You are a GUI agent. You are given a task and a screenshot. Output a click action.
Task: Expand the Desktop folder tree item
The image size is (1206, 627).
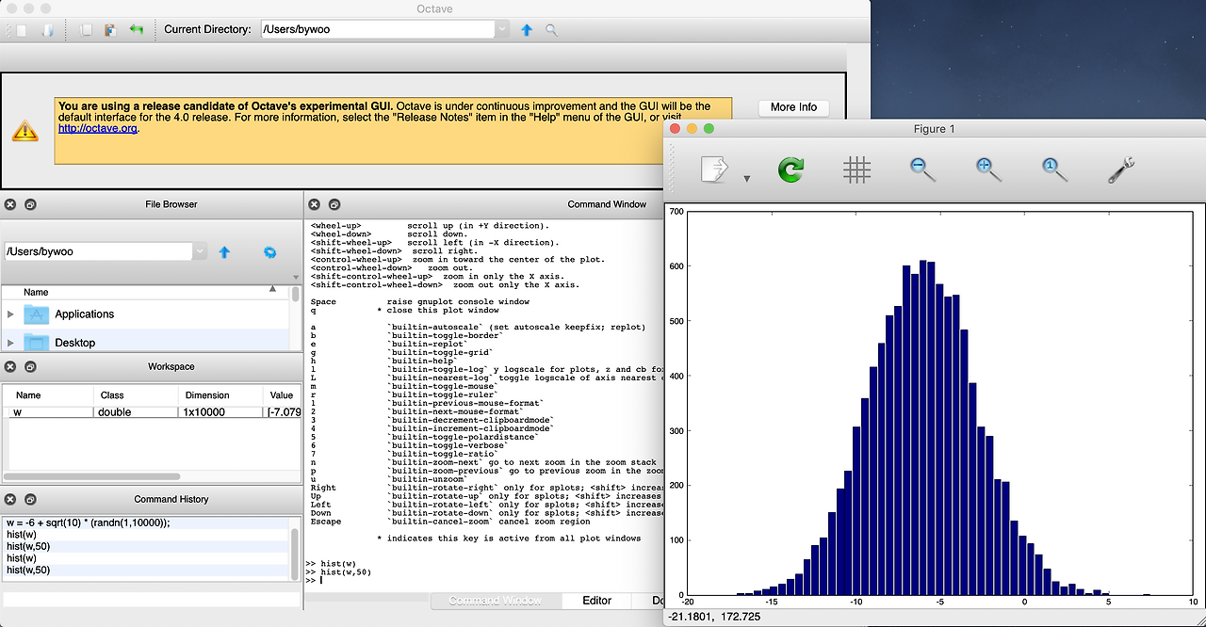tap(11, 343)
